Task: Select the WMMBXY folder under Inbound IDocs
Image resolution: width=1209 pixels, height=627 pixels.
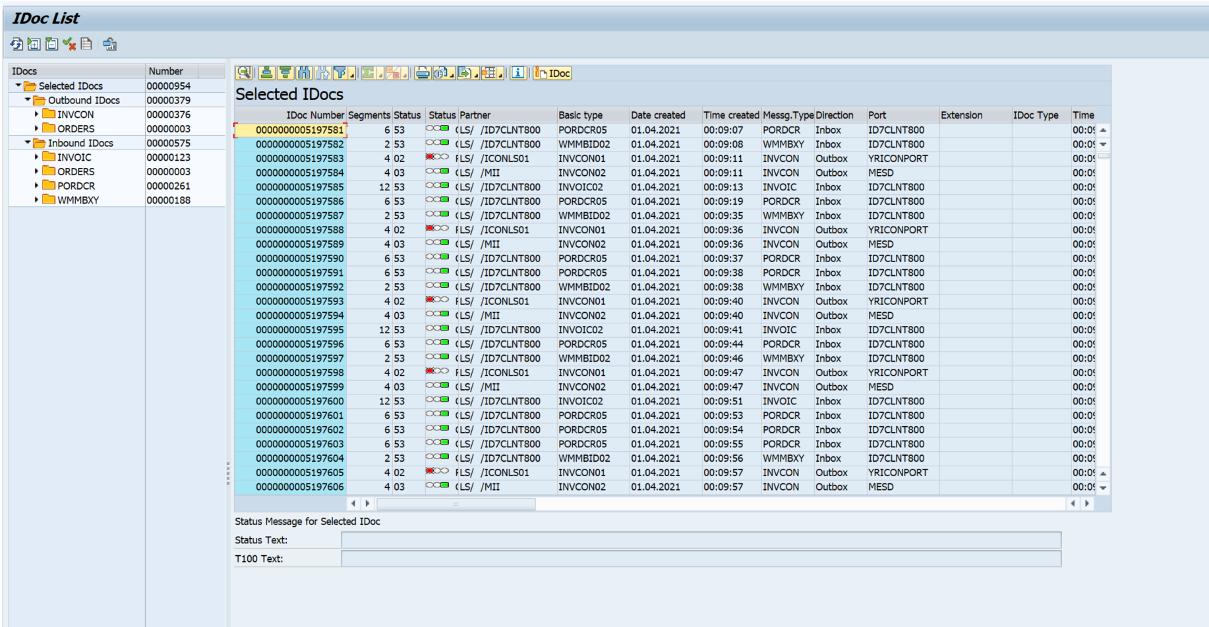Action: (78, 200)
